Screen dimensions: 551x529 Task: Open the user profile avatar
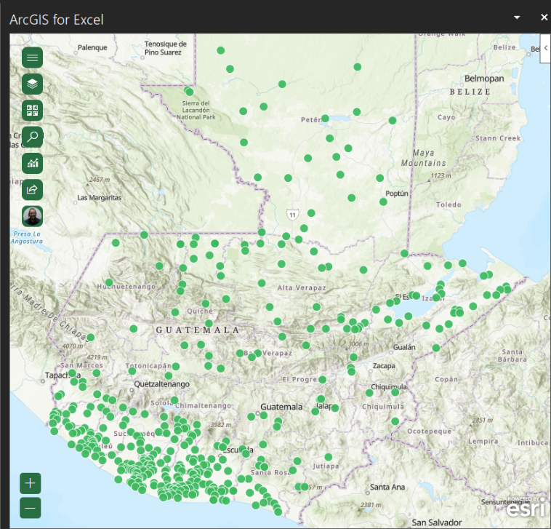pyautogui.click(x=32, y=216)
